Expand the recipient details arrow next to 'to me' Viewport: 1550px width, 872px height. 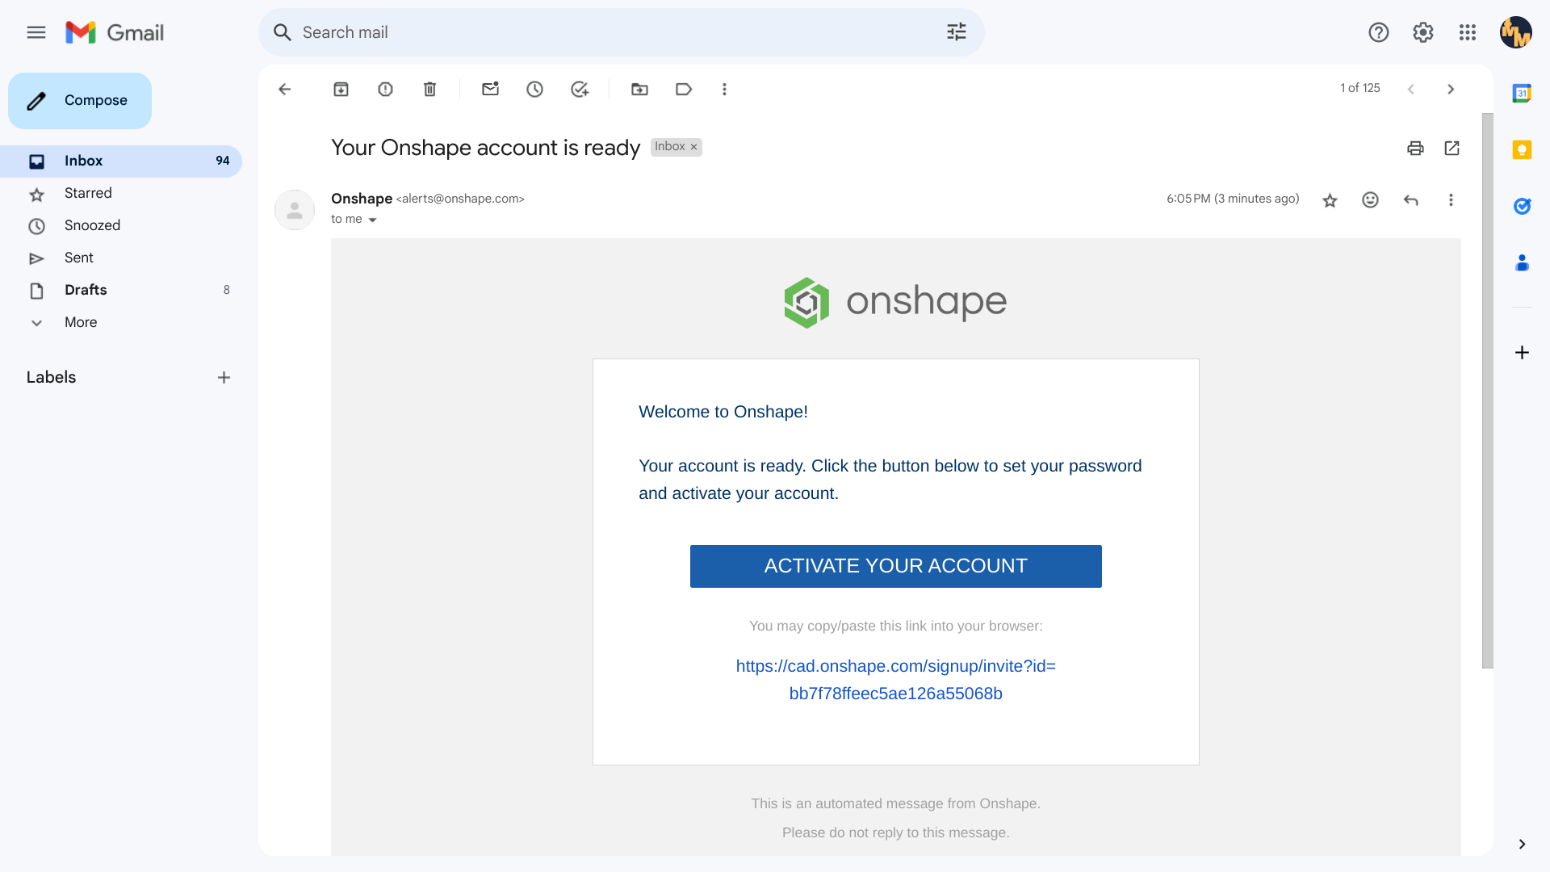pyautogui.click(x=372, y=220)
